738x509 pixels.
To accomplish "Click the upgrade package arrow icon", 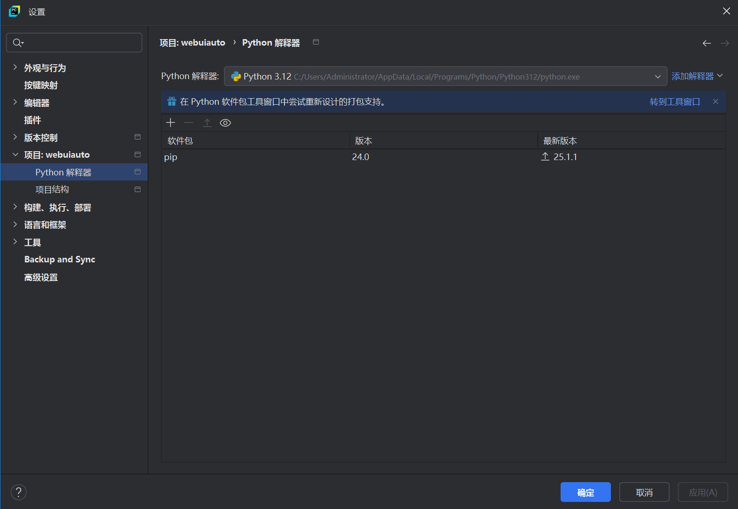I will tap(207, 123).
